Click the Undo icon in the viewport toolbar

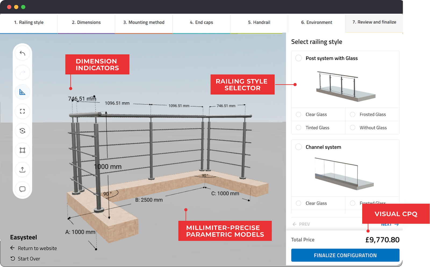[23, 53]
